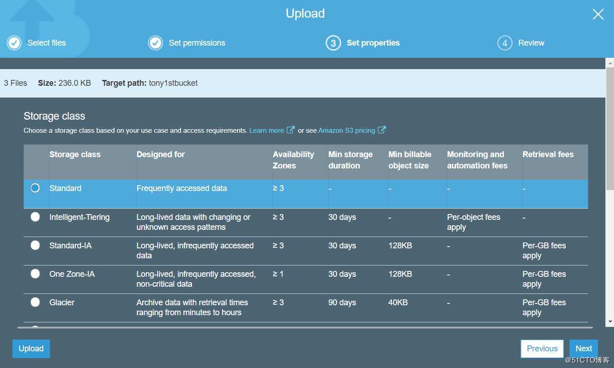Click the Size 236.0 KB text

click(65, 83)
